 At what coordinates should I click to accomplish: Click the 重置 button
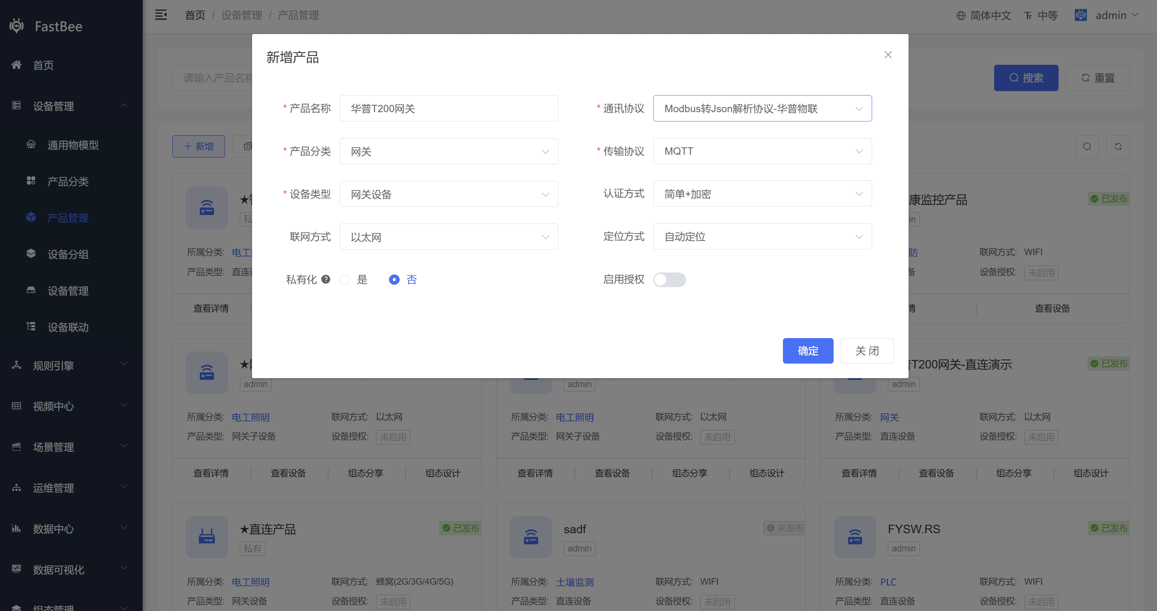pos(1097,78)
